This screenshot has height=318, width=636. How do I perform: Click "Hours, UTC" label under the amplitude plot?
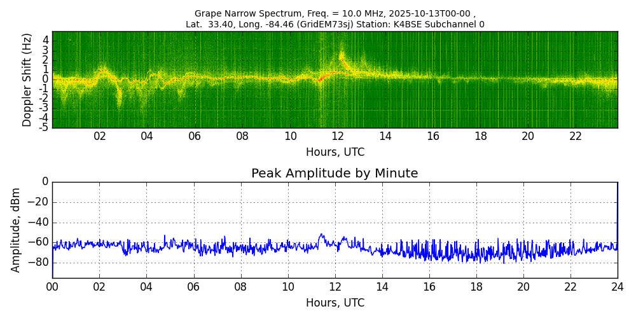click(335, 303)
